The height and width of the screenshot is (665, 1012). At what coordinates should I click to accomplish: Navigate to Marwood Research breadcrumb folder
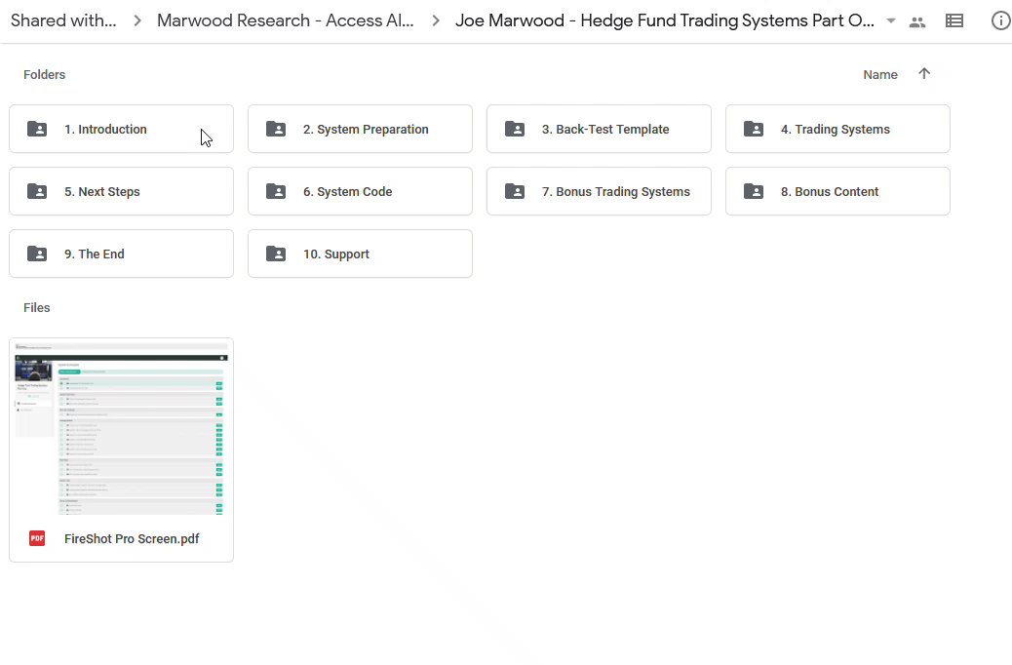coord(285,20)
